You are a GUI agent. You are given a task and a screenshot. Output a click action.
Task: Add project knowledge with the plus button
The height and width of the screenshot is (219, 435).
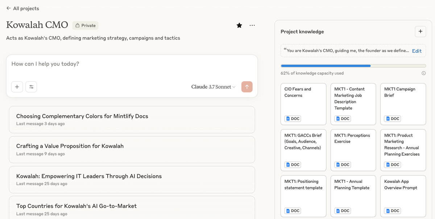coord(420,31)
